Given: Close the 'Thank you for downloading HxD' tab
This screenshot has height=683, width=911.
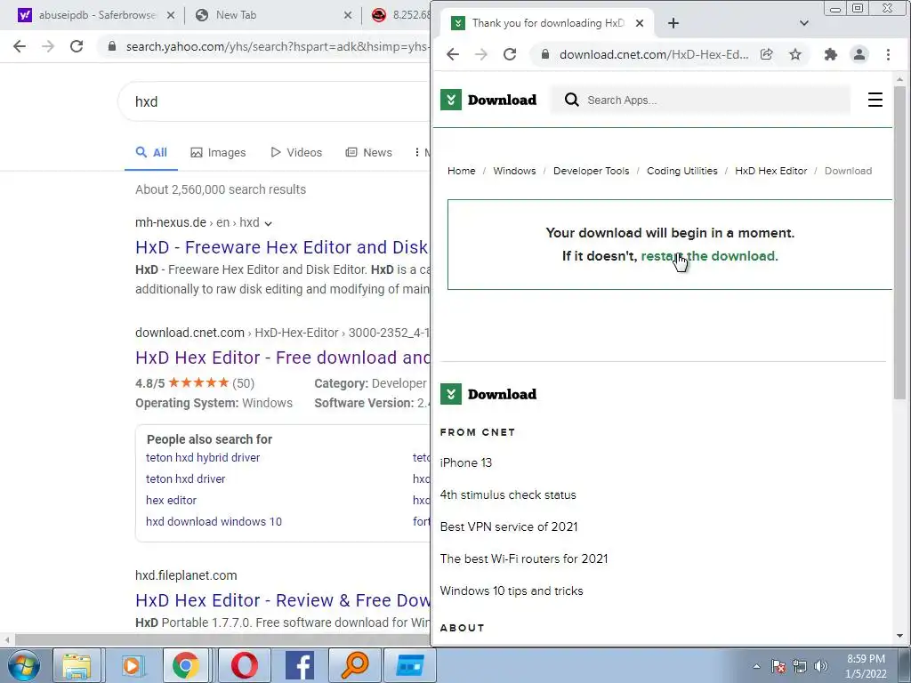Looking at the screenshot, I should 639,23.
